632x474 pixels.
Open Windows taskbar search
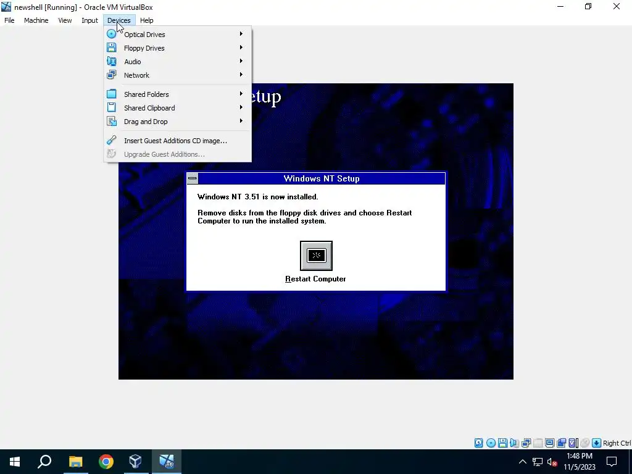tap(44, 462)
